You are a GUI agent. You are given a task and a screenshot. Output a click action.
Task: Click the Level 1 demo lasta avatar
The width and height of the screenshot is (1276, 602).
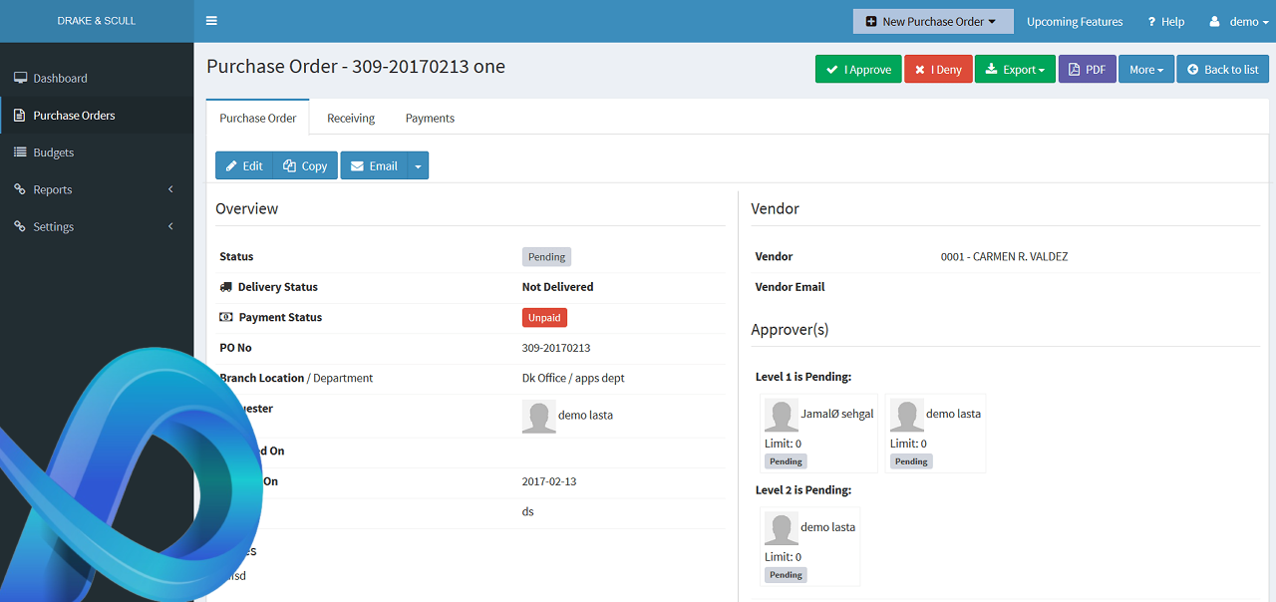click(907, 416)
